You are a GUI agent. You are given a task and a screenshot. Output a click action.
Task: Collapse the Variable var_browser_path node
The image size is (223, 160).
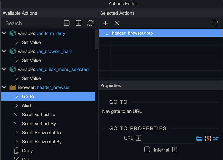coord(4,51)
